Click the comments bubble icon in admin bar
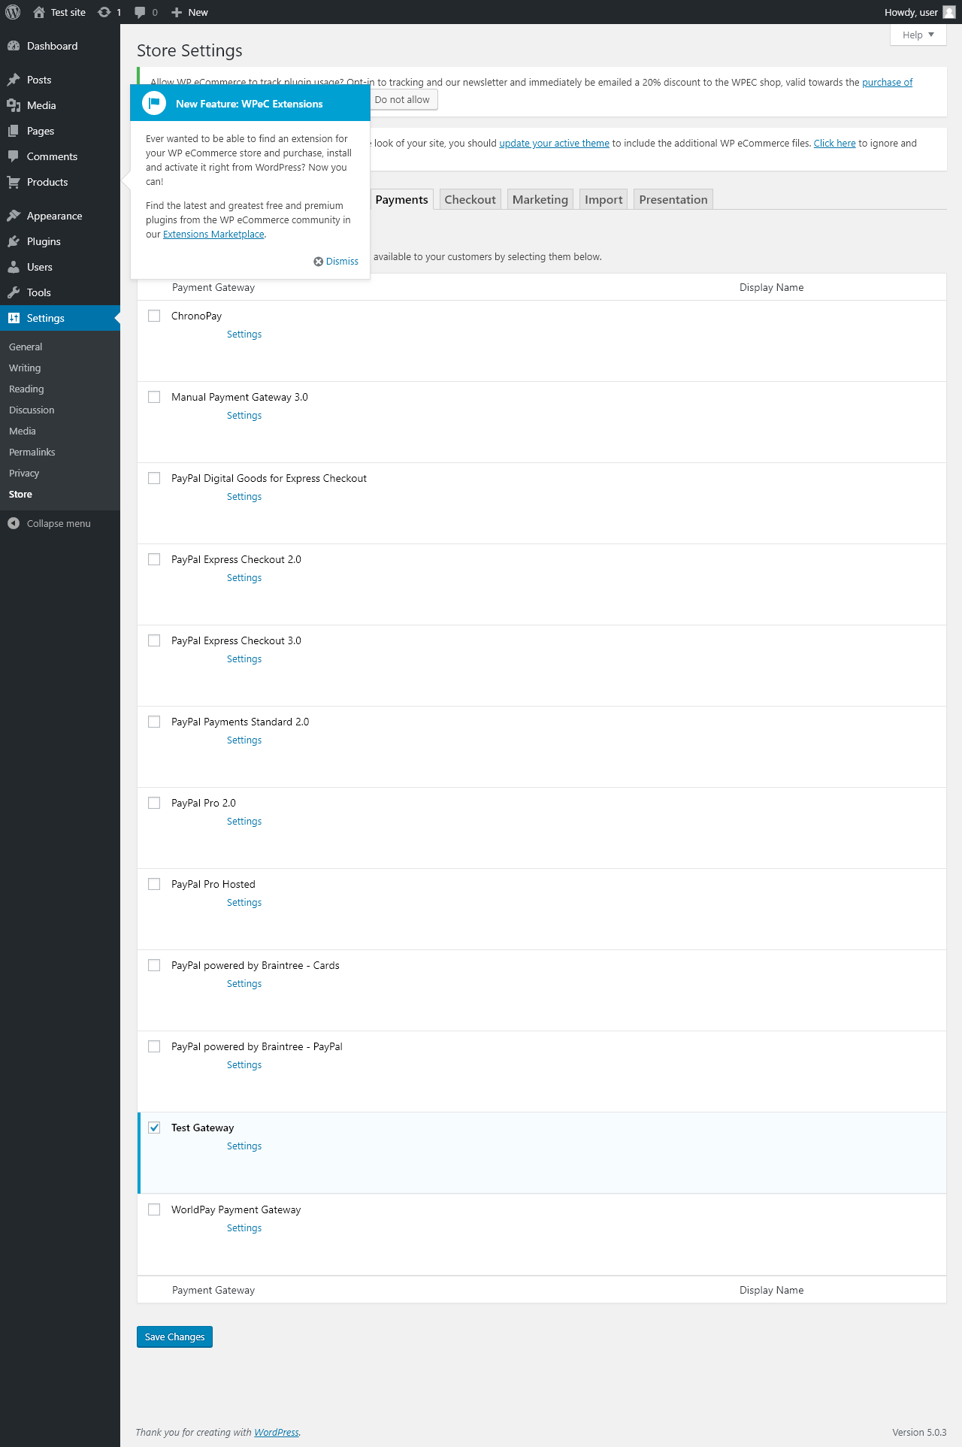Screen dimensions: 962x1447 point(140,12)
